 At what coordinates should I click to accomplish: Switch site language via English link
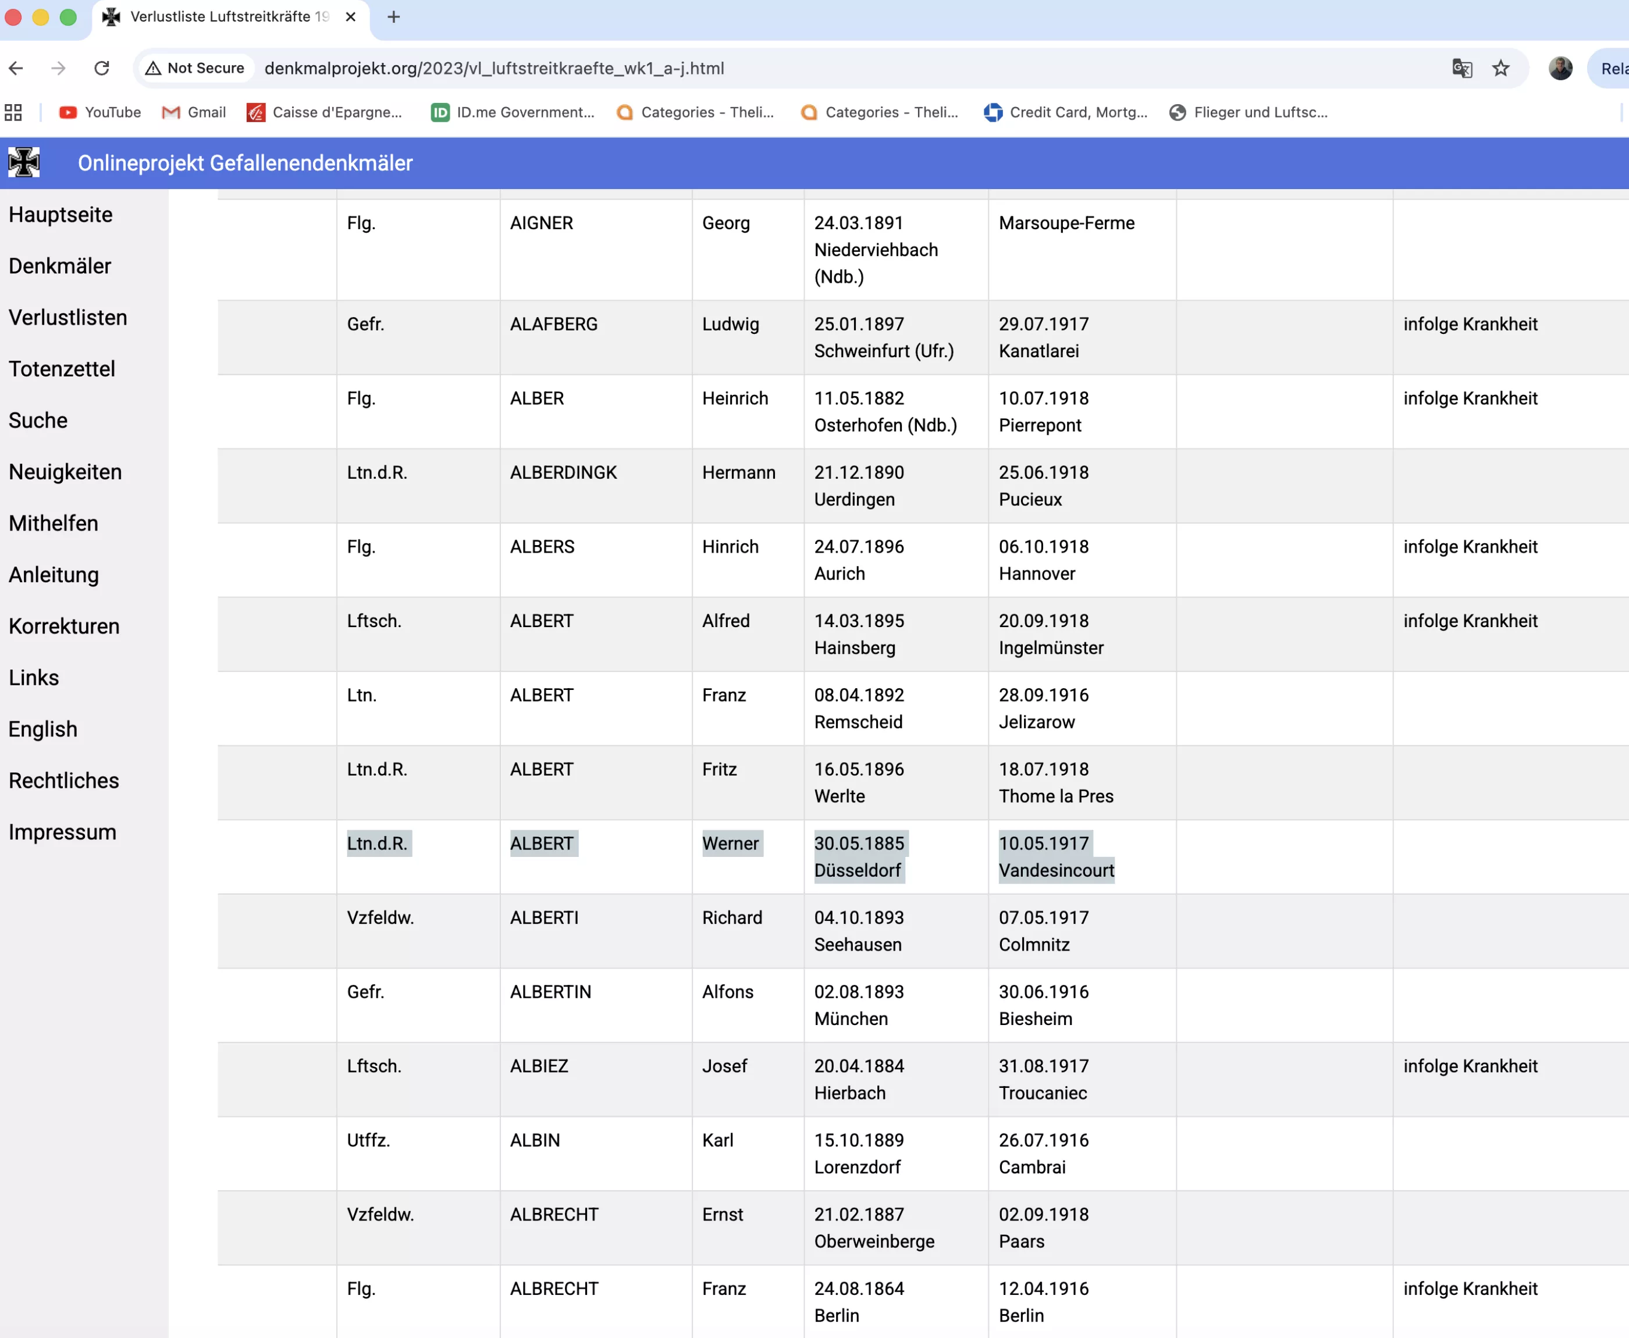coord(43,729)
